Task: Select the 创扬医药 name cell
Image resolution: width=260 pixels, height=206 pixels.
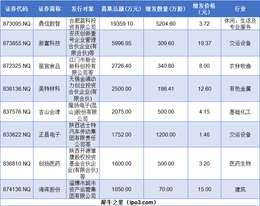Action: (50, 164)
